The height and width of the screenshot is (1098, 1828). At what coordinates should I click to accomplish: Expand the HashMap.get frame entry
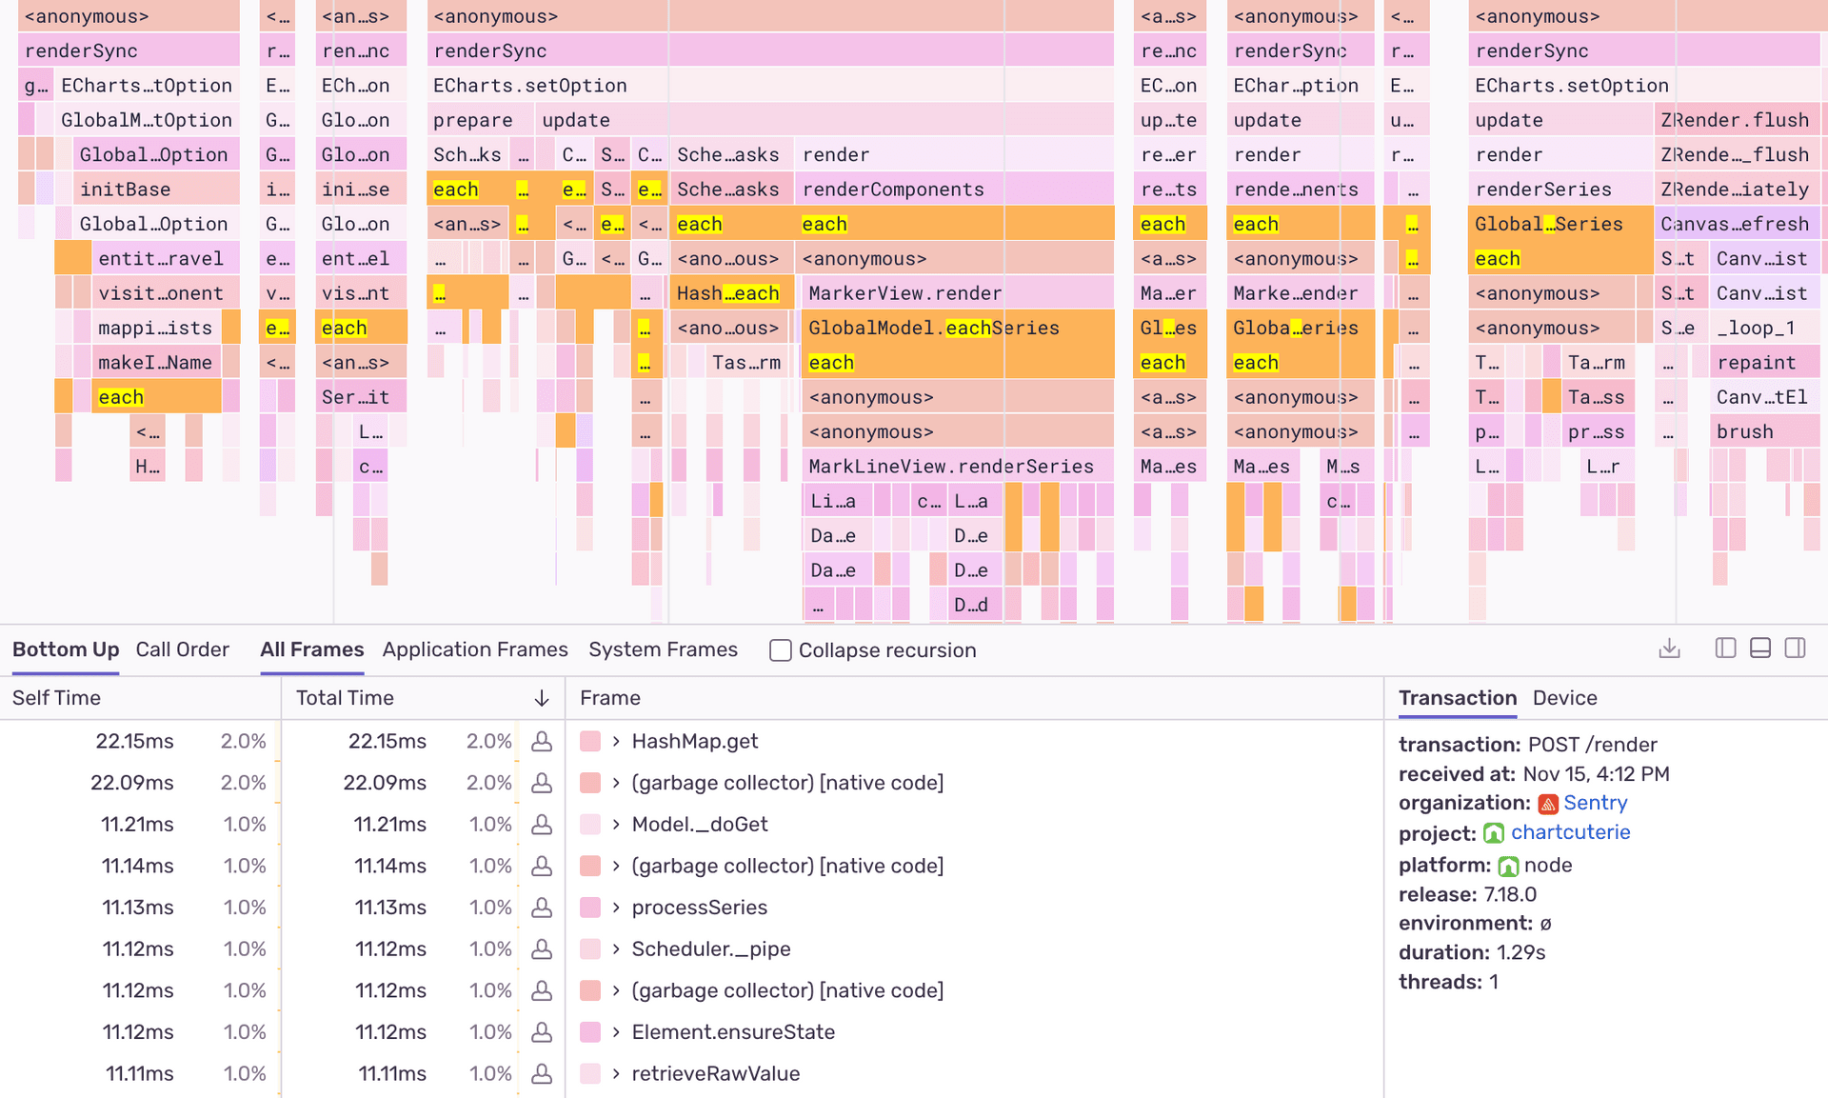tap(615, 741)
